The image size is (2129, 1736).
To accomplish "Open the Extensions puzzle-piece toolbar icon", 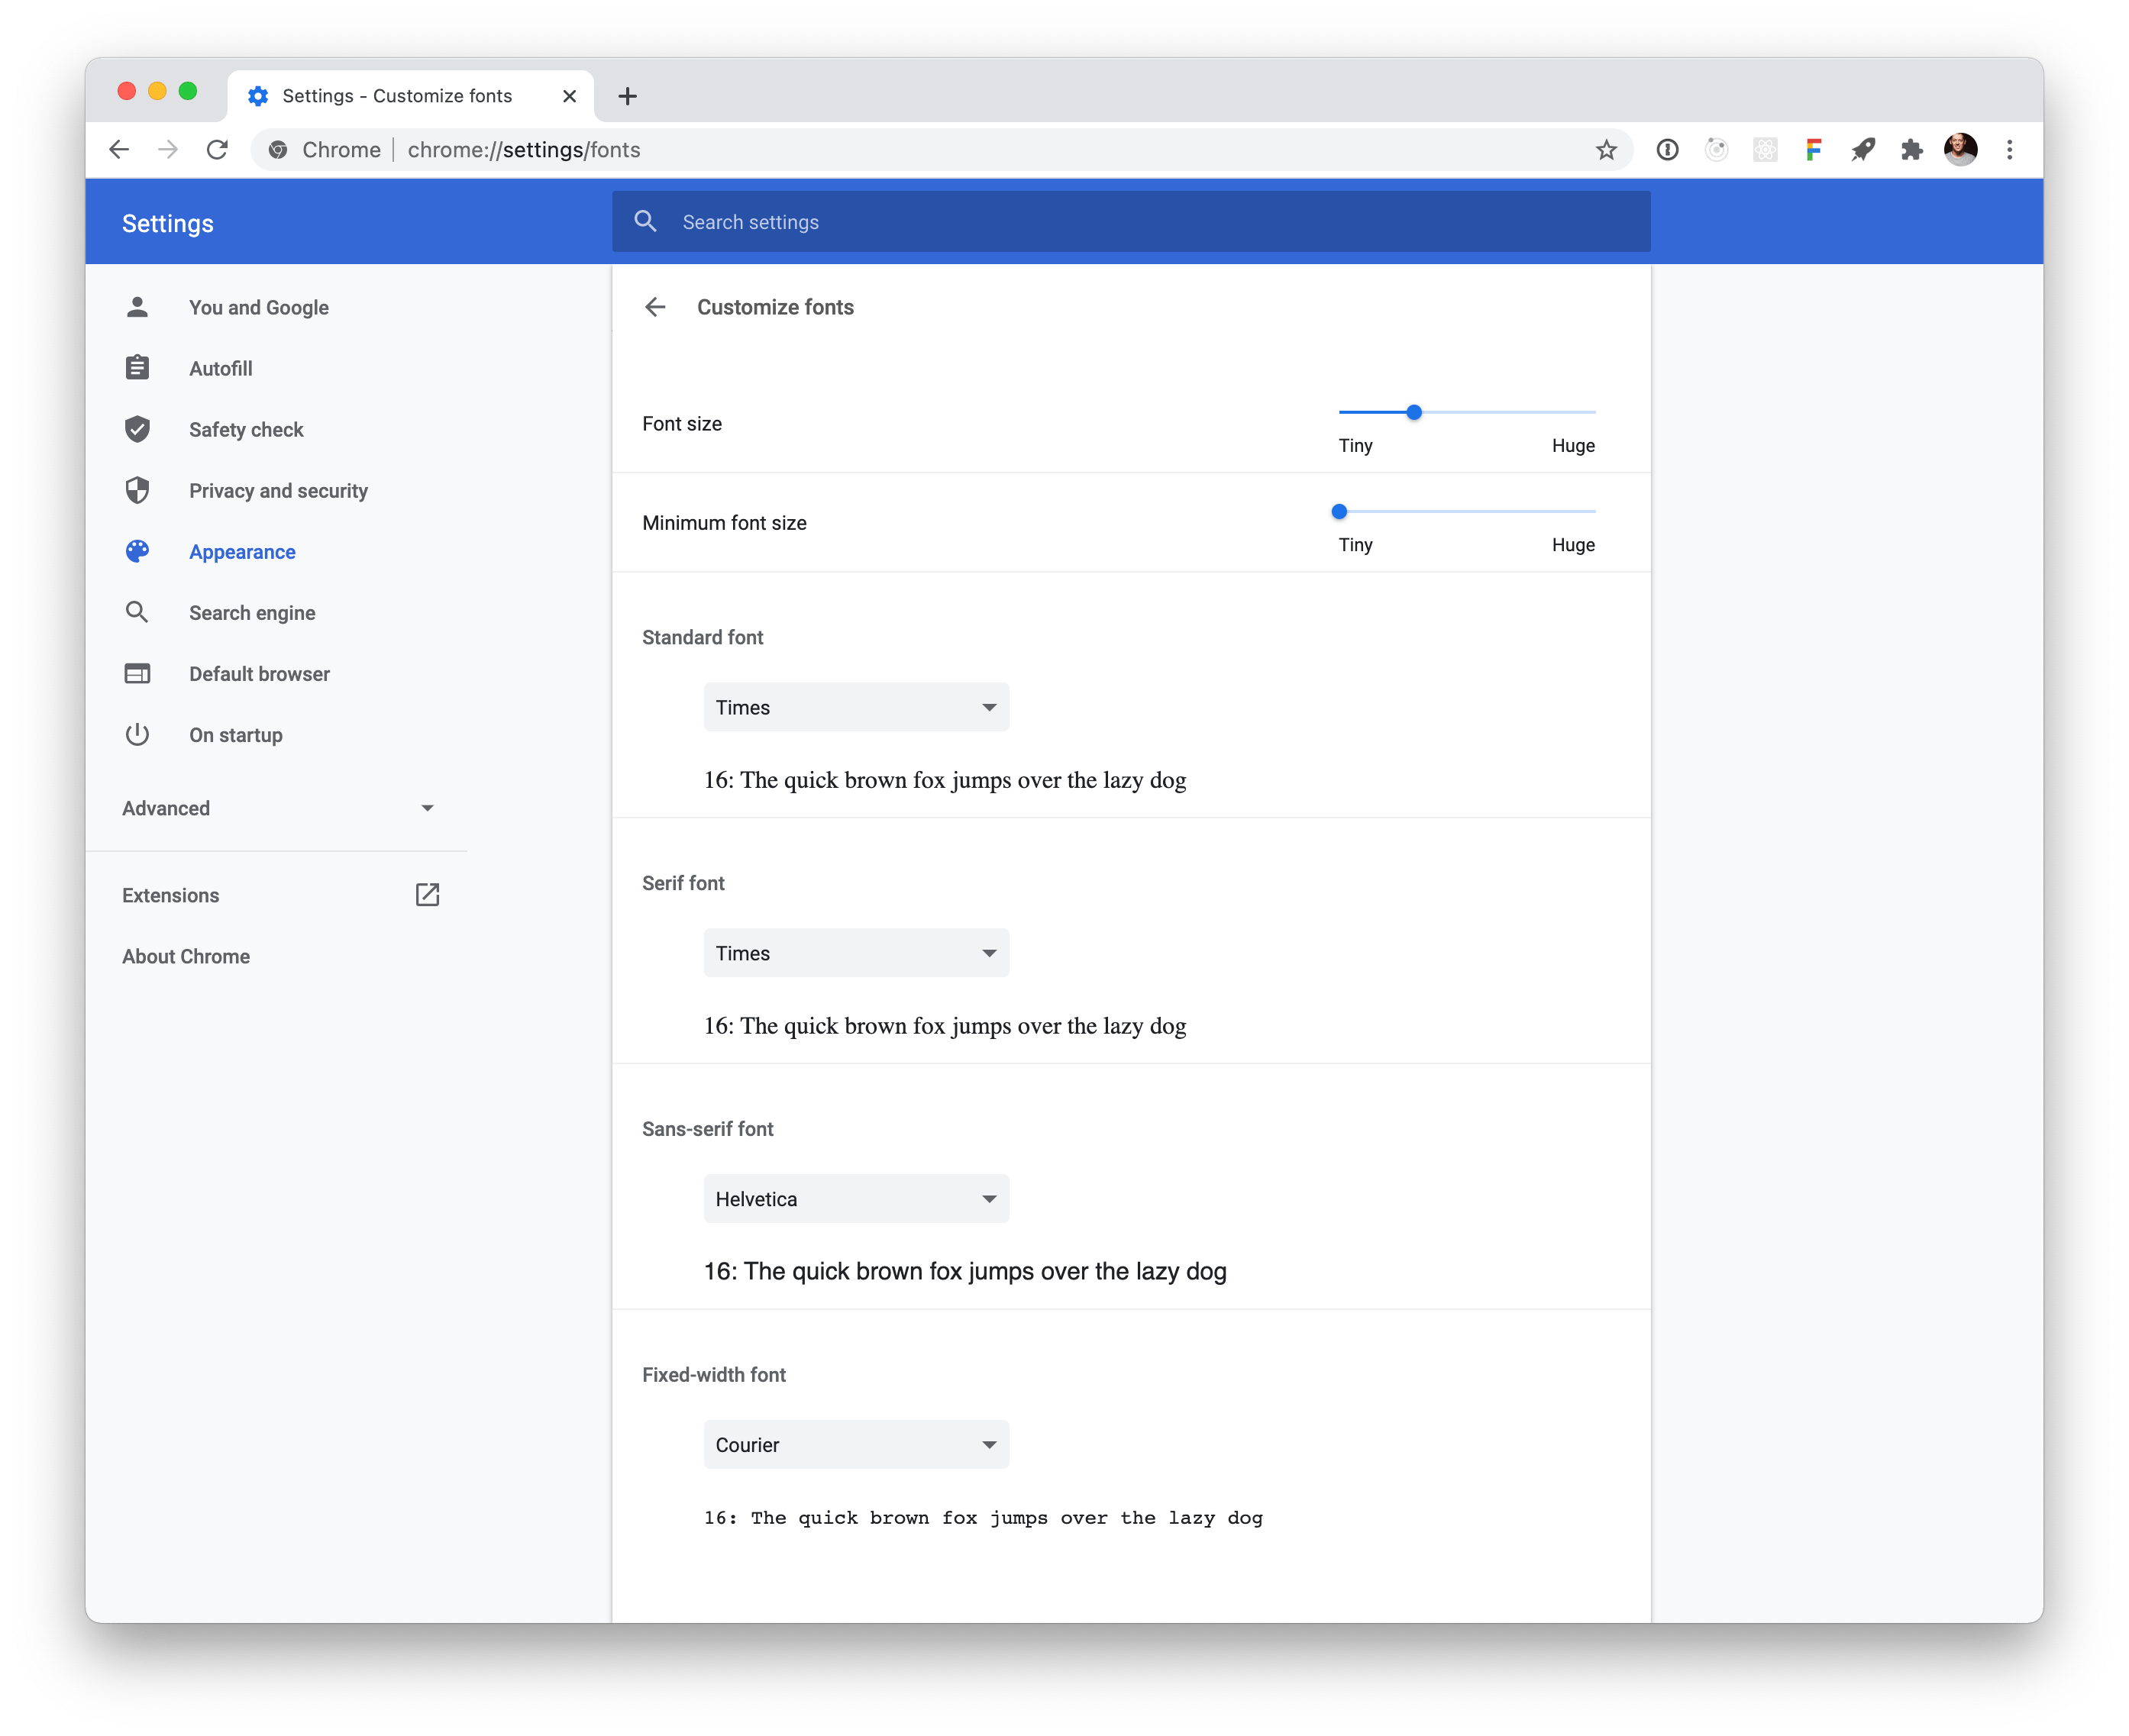I will click(1911, 150).
